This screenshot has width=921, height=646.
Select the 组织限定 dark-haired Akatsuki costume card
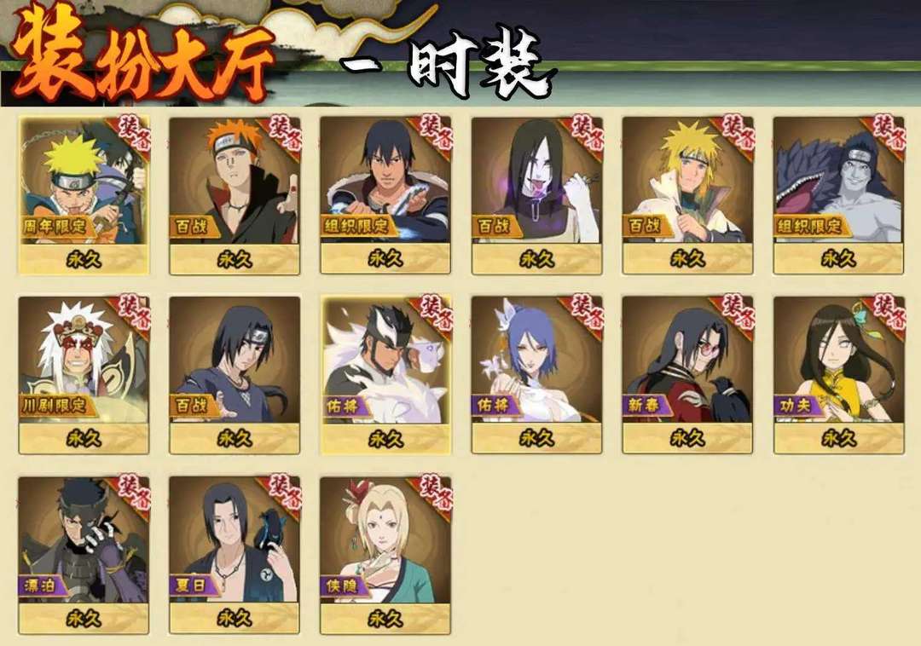click(386, 195)
